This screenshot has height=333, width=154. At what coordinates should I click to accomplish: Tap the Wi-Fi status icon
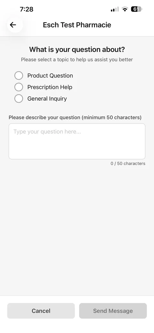tap(125, 9)
